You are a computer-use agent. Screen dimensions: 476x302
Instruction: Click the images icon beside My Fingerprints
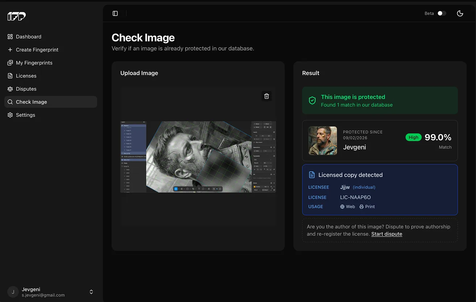[10, 63]
